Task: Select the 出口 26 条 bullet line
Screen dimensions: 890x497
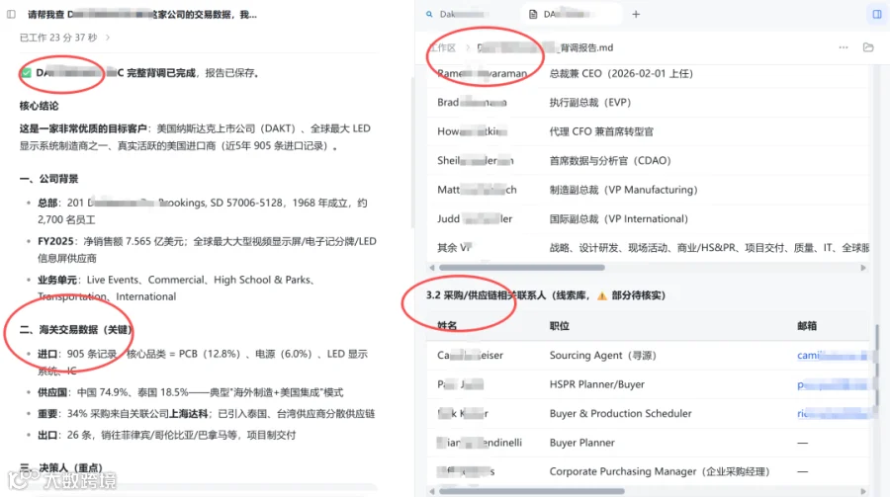Action: 166,435
